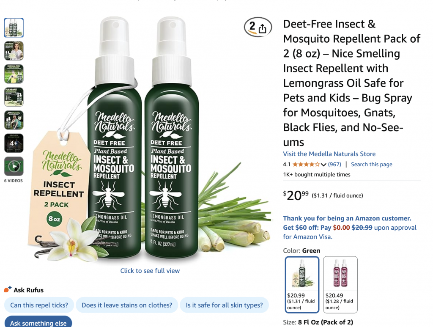The width and height of the screenshot is (433, 327).
Task: Open the 4+ more images thumbnail
Action: tap(14, 143)
